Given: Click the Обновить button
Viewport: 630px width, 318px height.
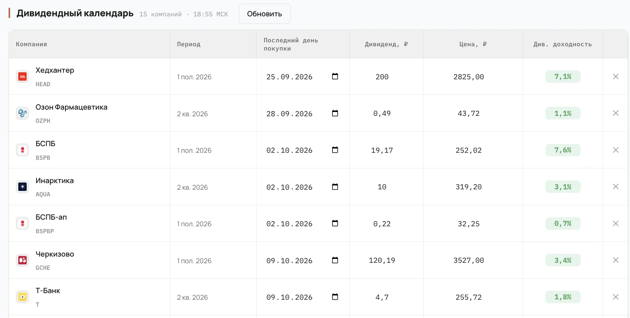Looking at the screenshot, I should coord(265,14).
